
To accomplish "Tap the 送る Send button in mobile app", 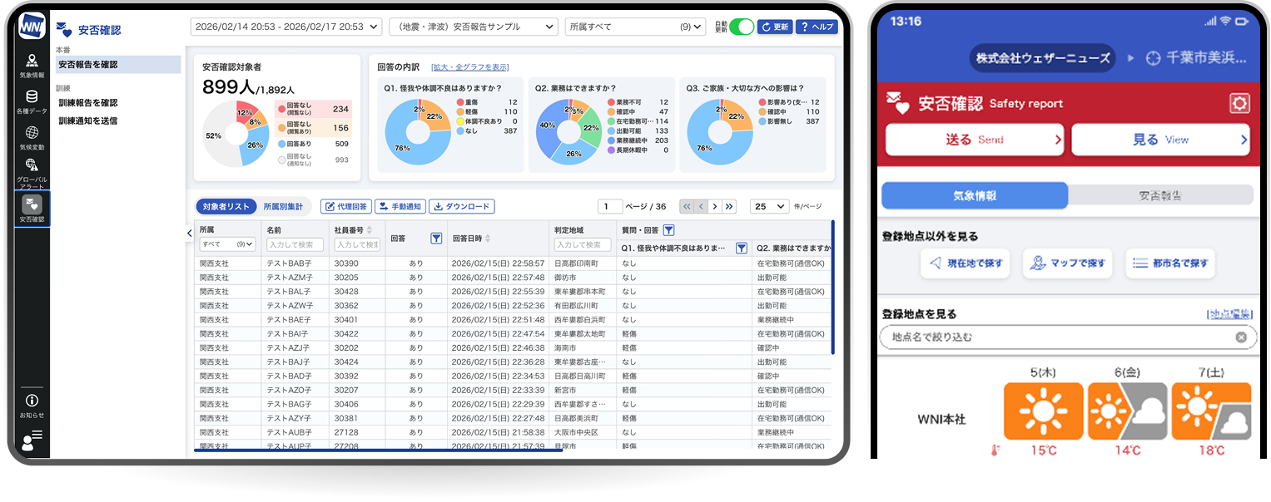I will 975,140.
